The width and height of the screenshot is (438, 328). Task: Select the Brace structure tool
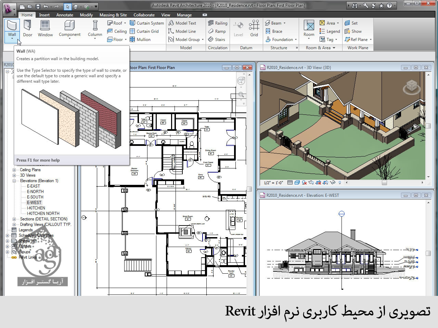click(274, 31)
